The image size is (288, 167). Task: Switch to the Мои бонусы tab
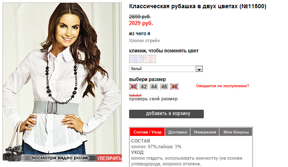[x=236, y=132]
